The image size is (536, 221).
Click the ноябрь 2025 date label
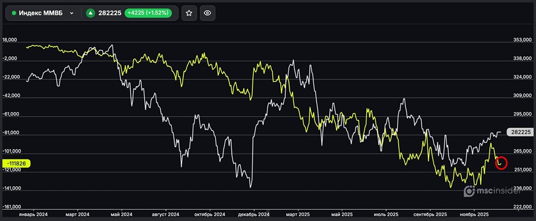pos(474,214)
